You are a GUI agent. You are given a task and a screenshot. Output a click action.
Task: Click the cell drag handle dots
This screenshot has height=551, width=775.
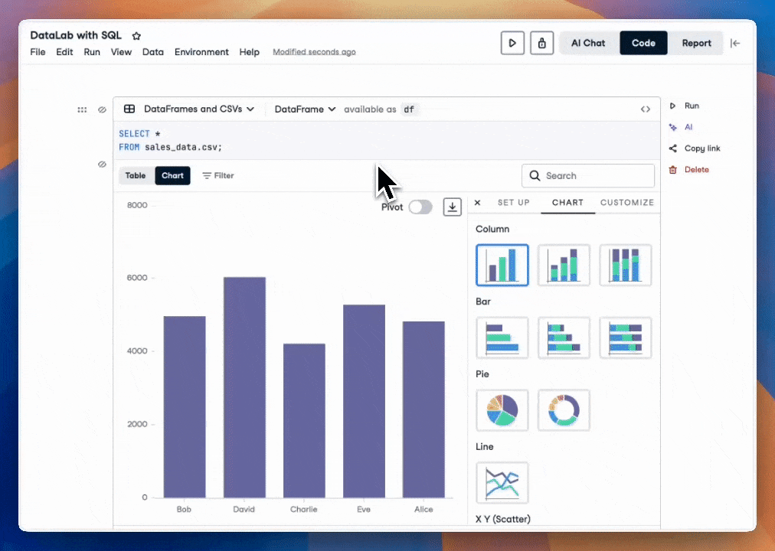[82, 109]
